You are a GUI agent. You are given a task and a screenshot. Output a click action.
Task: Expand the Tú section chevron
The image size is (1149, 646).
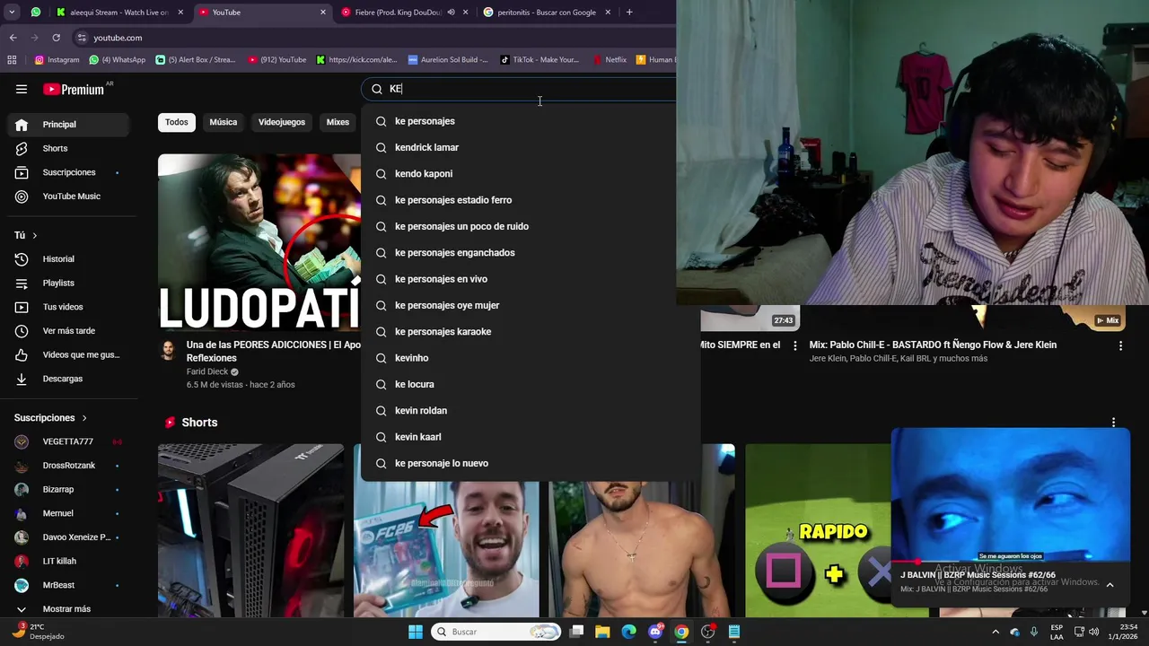click(x=35, y=235)
